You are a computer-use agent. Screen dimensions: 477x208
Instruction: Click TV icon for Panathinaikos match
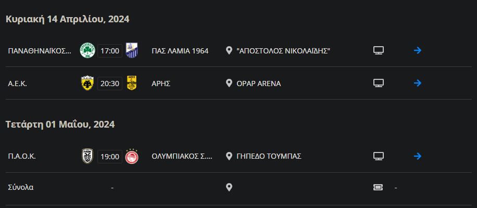coord(379,51)
